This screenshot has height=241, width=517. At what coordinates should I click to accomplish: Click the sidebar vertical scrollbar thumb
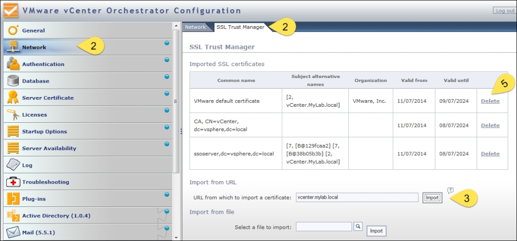tap(176, 101)
